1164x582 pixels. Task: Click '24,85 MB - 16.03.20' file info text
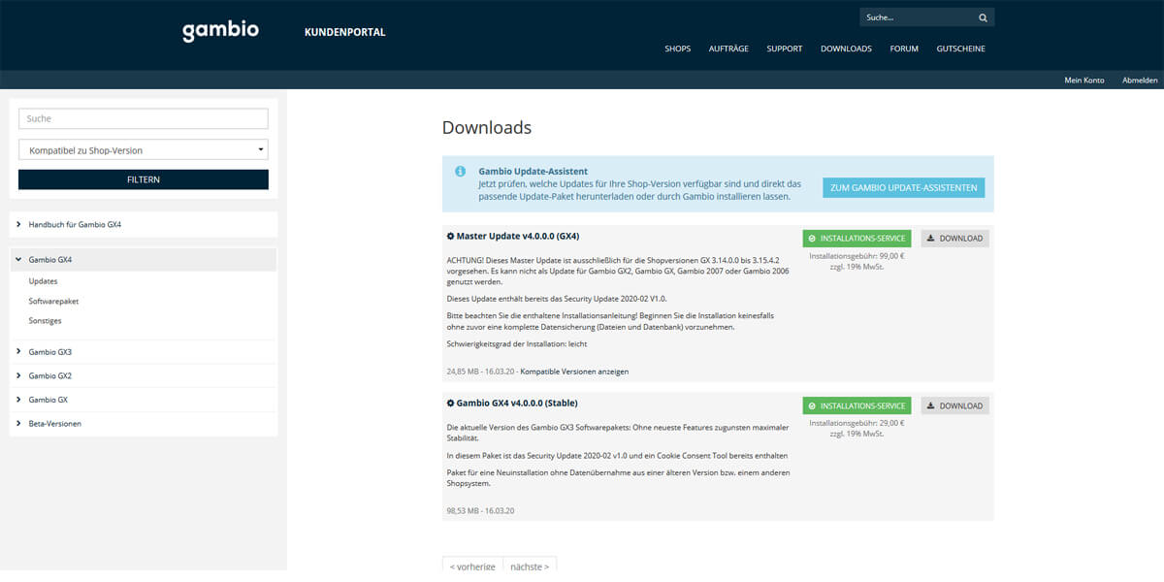[480, 372]
